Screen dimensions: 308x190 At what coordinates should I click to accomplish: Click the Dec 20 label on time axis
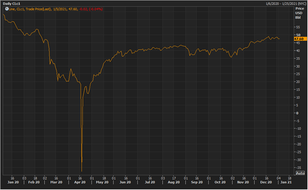click(266, 182)
